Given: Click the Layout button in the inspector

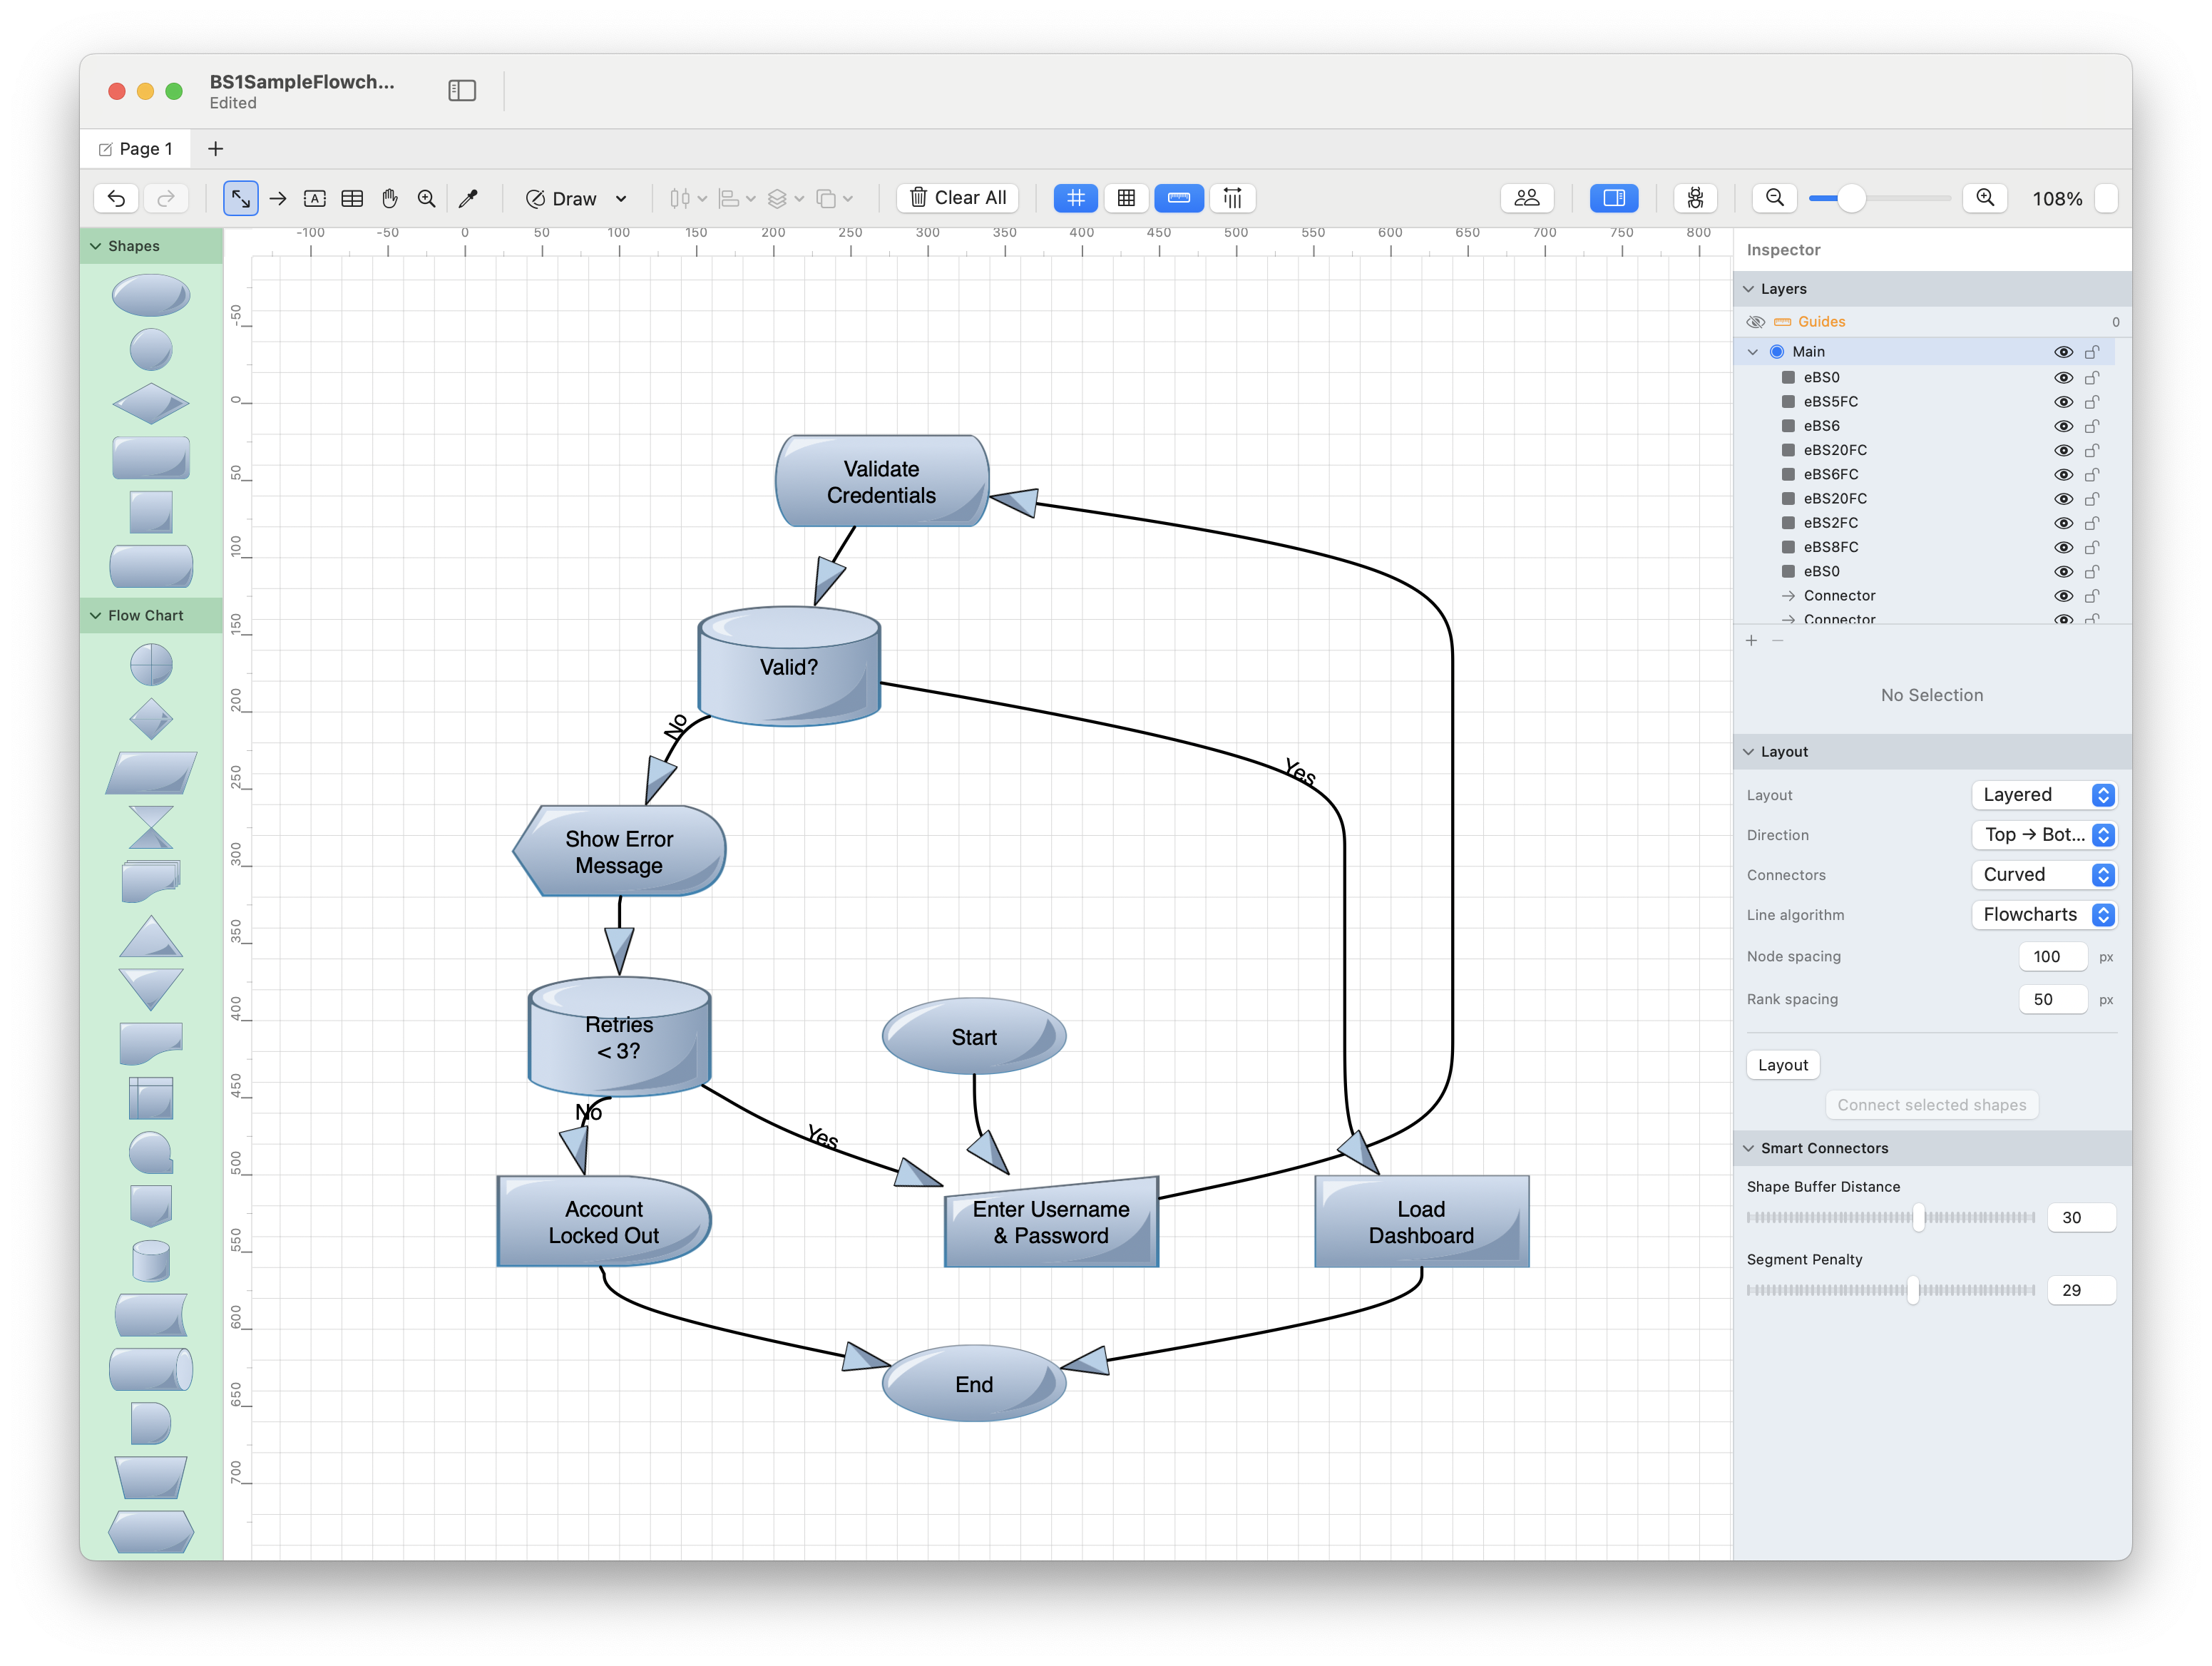Looking at the screenshot, I should (x=1782, y=1065).
